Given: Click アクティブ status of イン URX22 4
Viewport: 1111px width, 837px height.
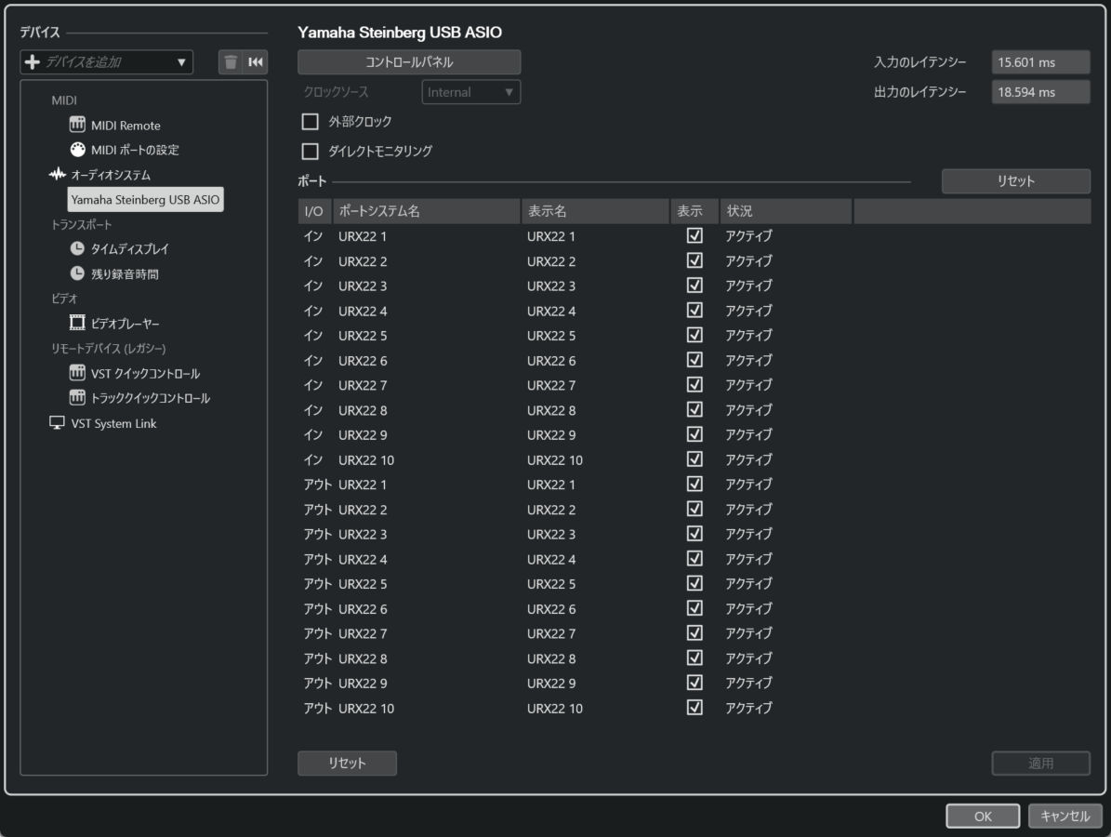Looking at the screenshot, I should (748, 311).
